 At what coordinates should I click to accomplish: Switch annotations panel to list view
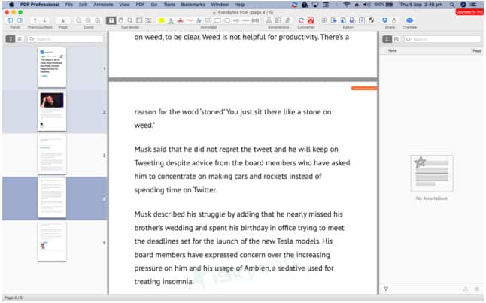(387, 39)
